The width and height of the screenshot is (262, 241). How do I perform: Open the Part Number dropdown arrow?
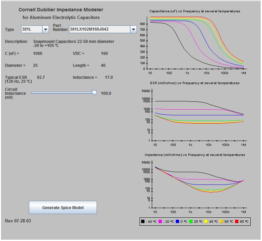point(133,29)
